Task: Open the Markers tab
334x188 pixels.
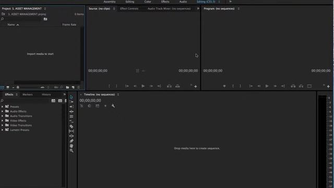Action: [x=28, y=95]
